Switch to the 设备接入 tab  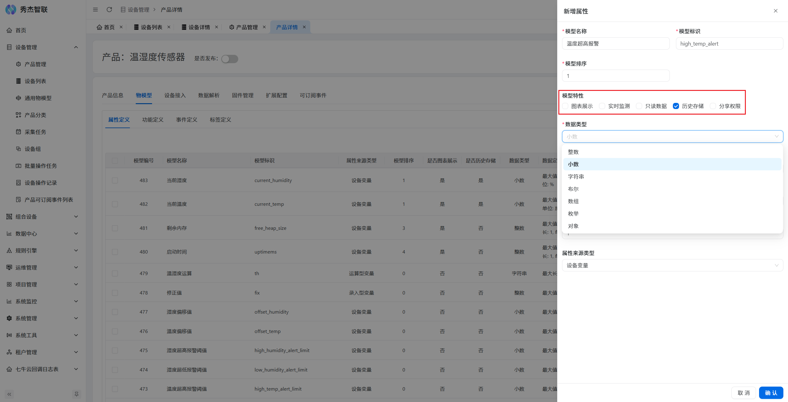(175, 95)
